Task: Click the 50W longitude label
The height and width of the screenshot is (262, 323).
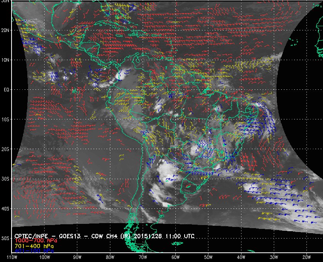Action: [x=208, y=257]
